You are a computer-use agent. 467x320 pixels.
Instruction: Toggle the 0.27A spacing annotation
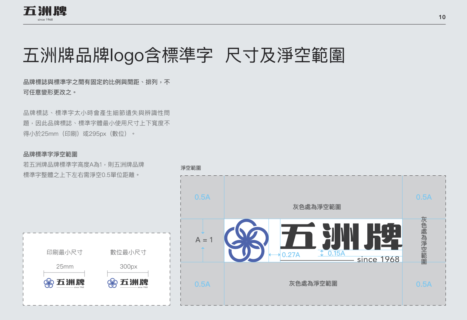pos(290,255)
